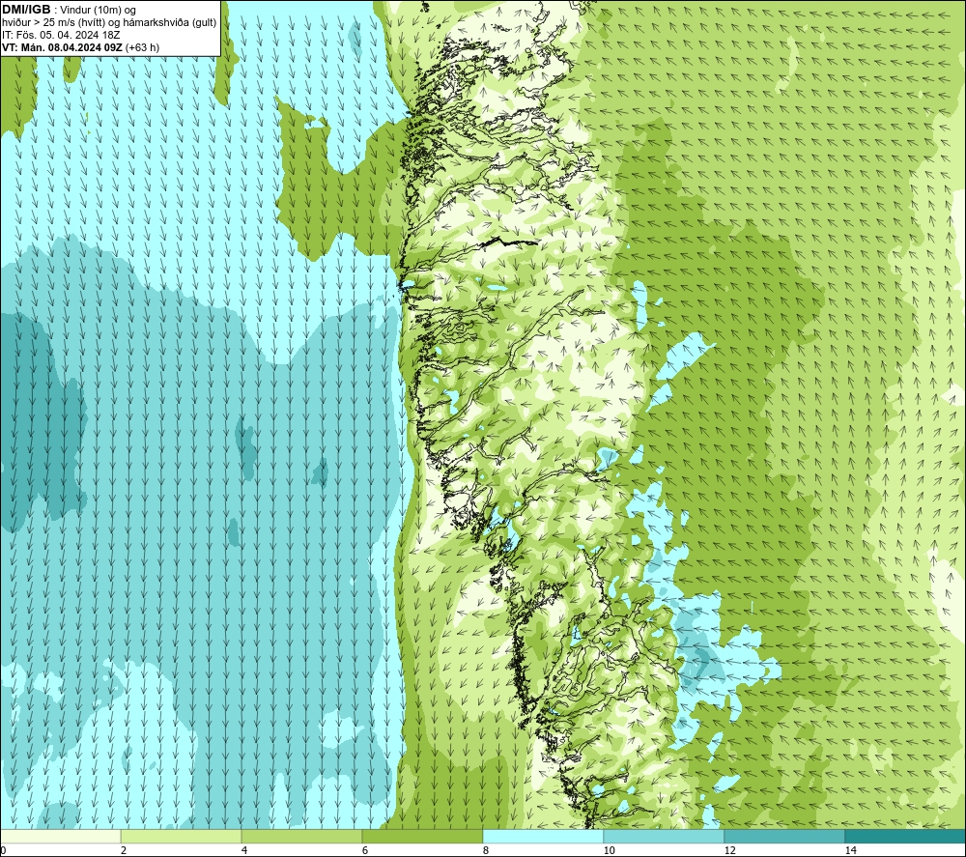Click the legend label '8'
Viewport: 966px width, 857px height.
[x=486, y=850]
